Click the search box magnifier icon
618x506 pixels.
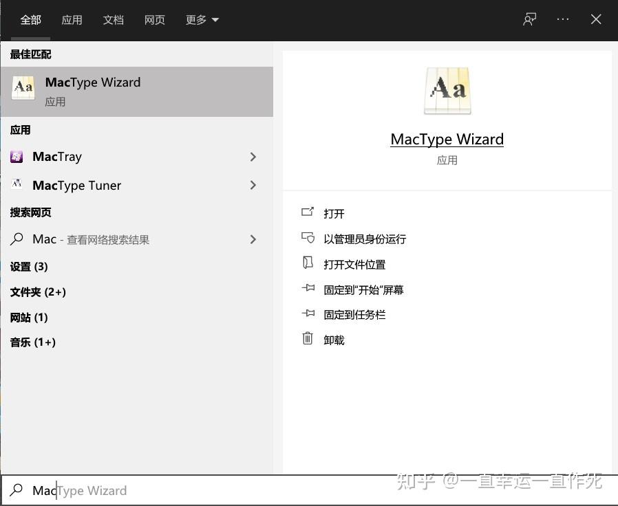coord(17,490)
